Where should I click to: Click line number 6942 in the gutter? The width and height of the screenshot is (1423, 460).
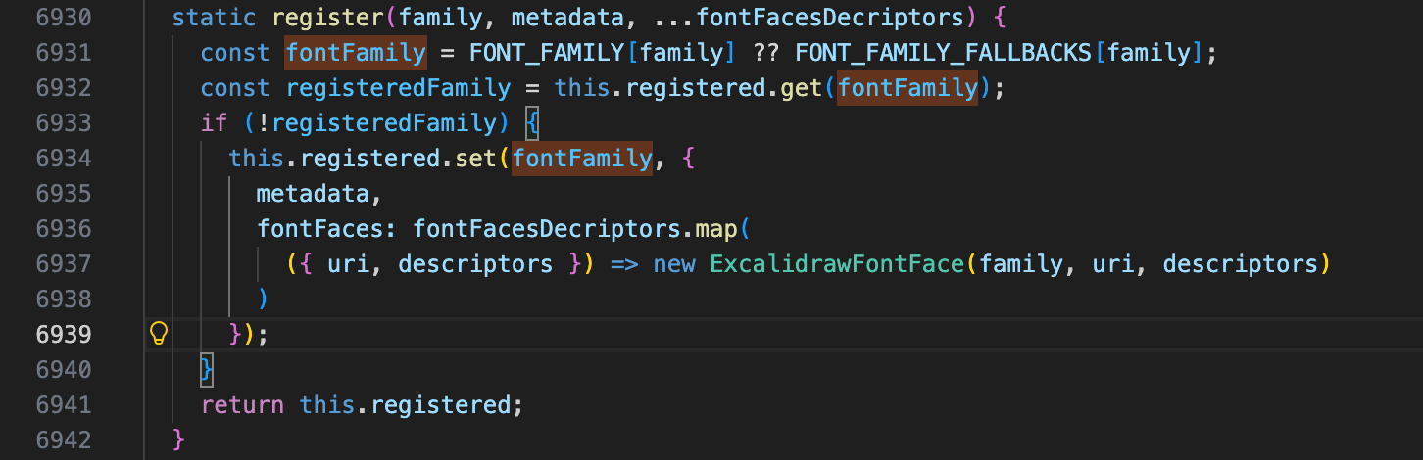[64, 439]
